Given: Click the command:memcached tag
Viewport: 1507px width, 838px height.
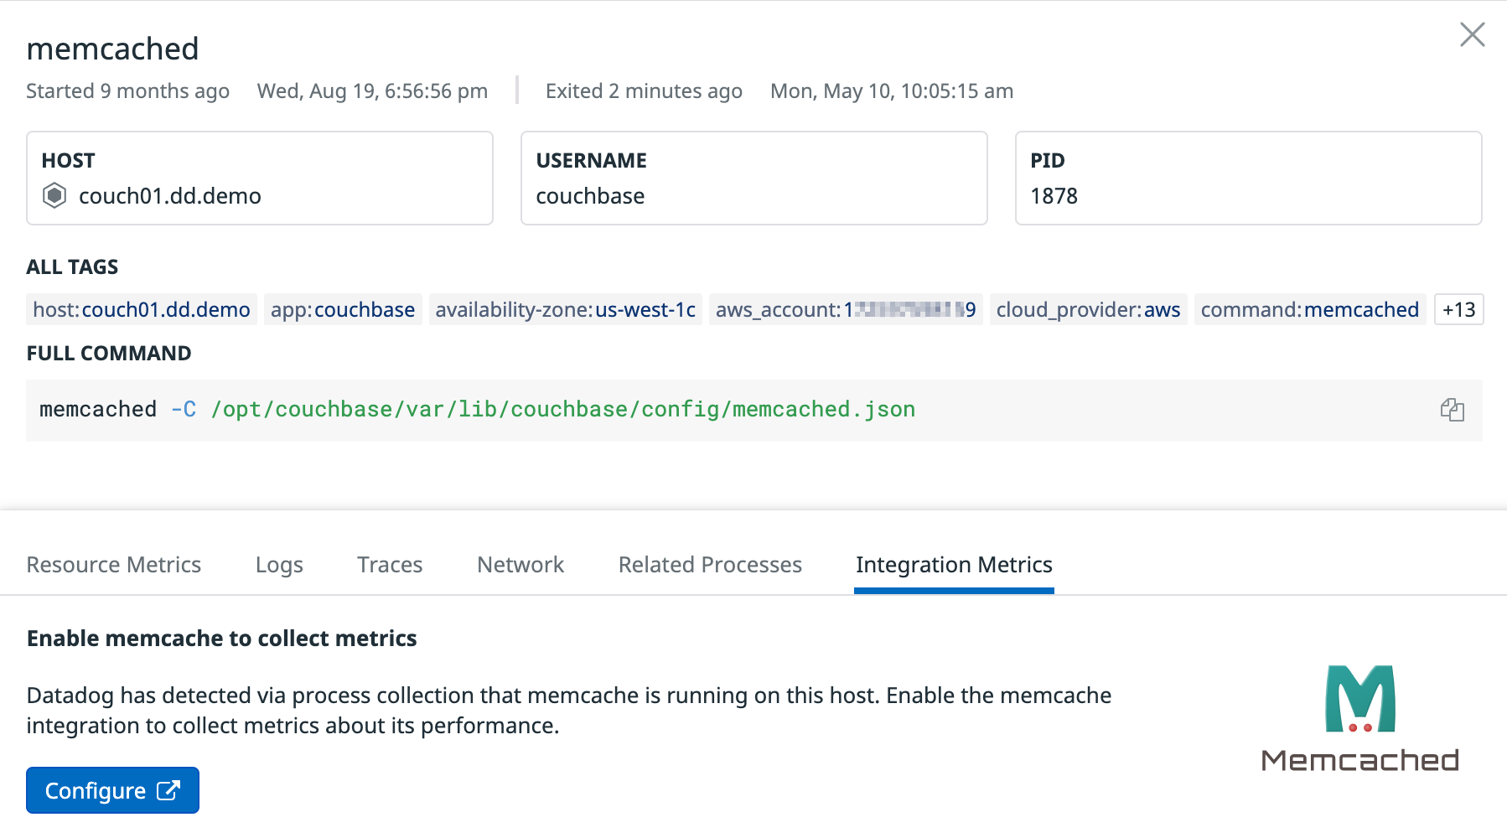Looking at the screenshot, I should (x=1309, y=309).
